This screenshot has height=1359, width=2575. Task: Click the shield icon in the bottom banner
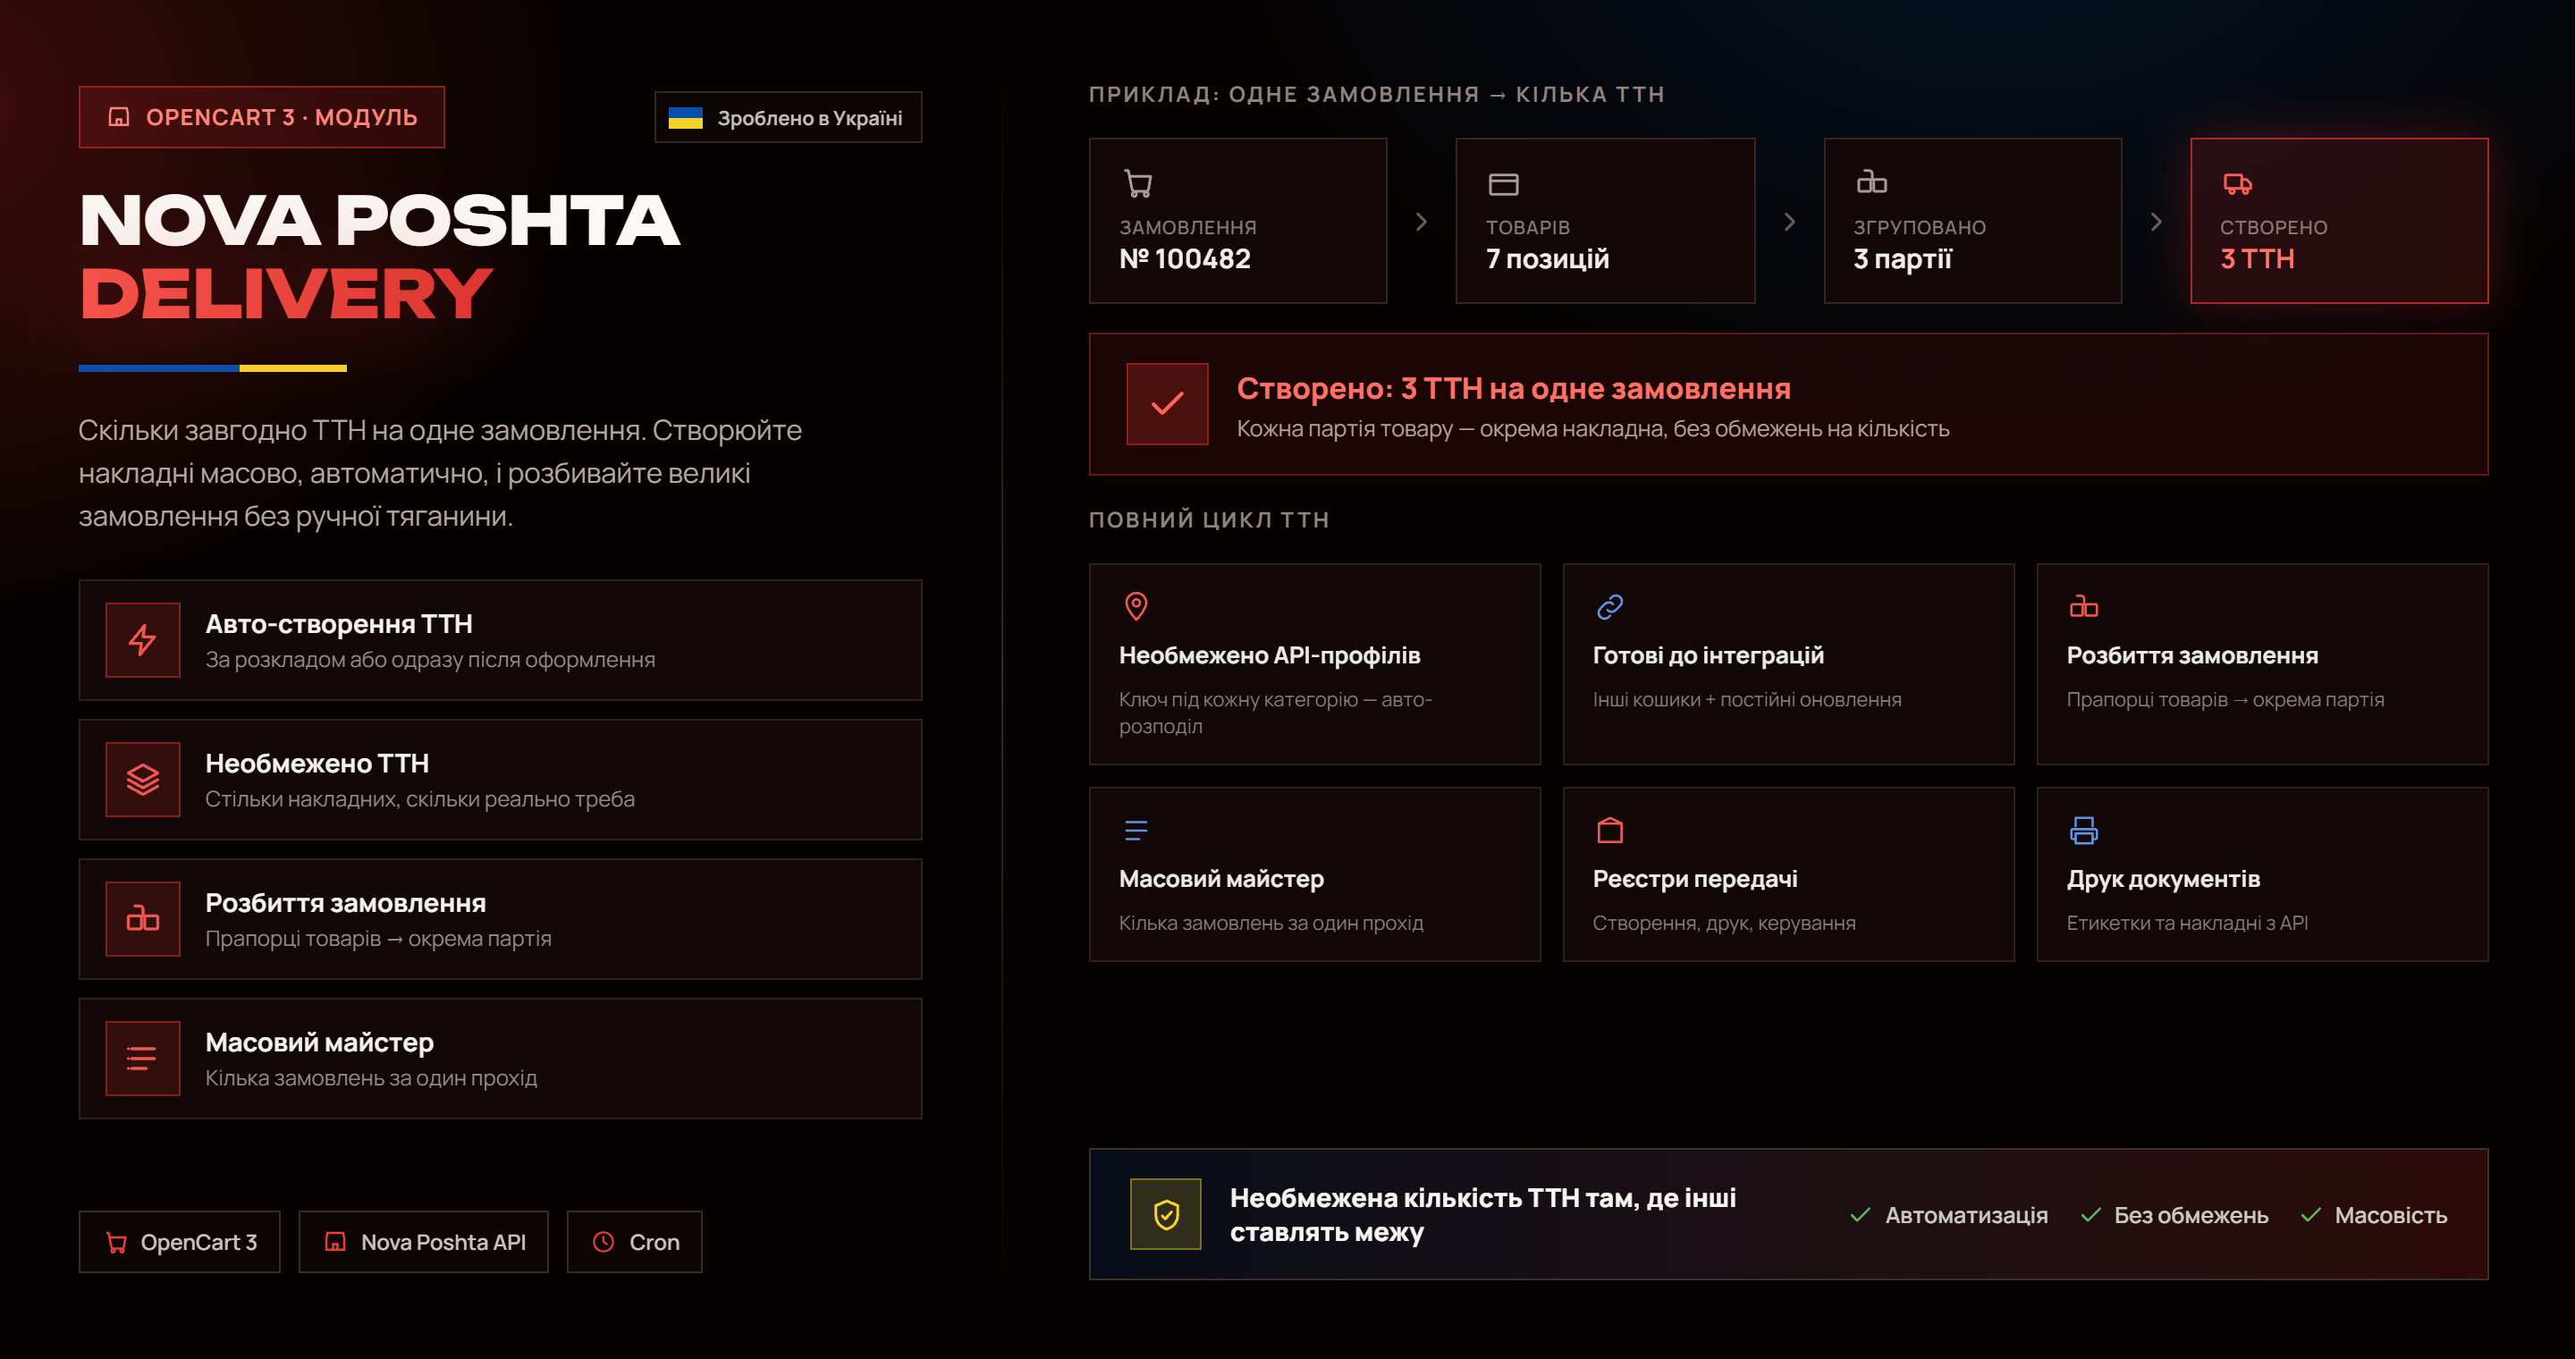point(1166,1214)
